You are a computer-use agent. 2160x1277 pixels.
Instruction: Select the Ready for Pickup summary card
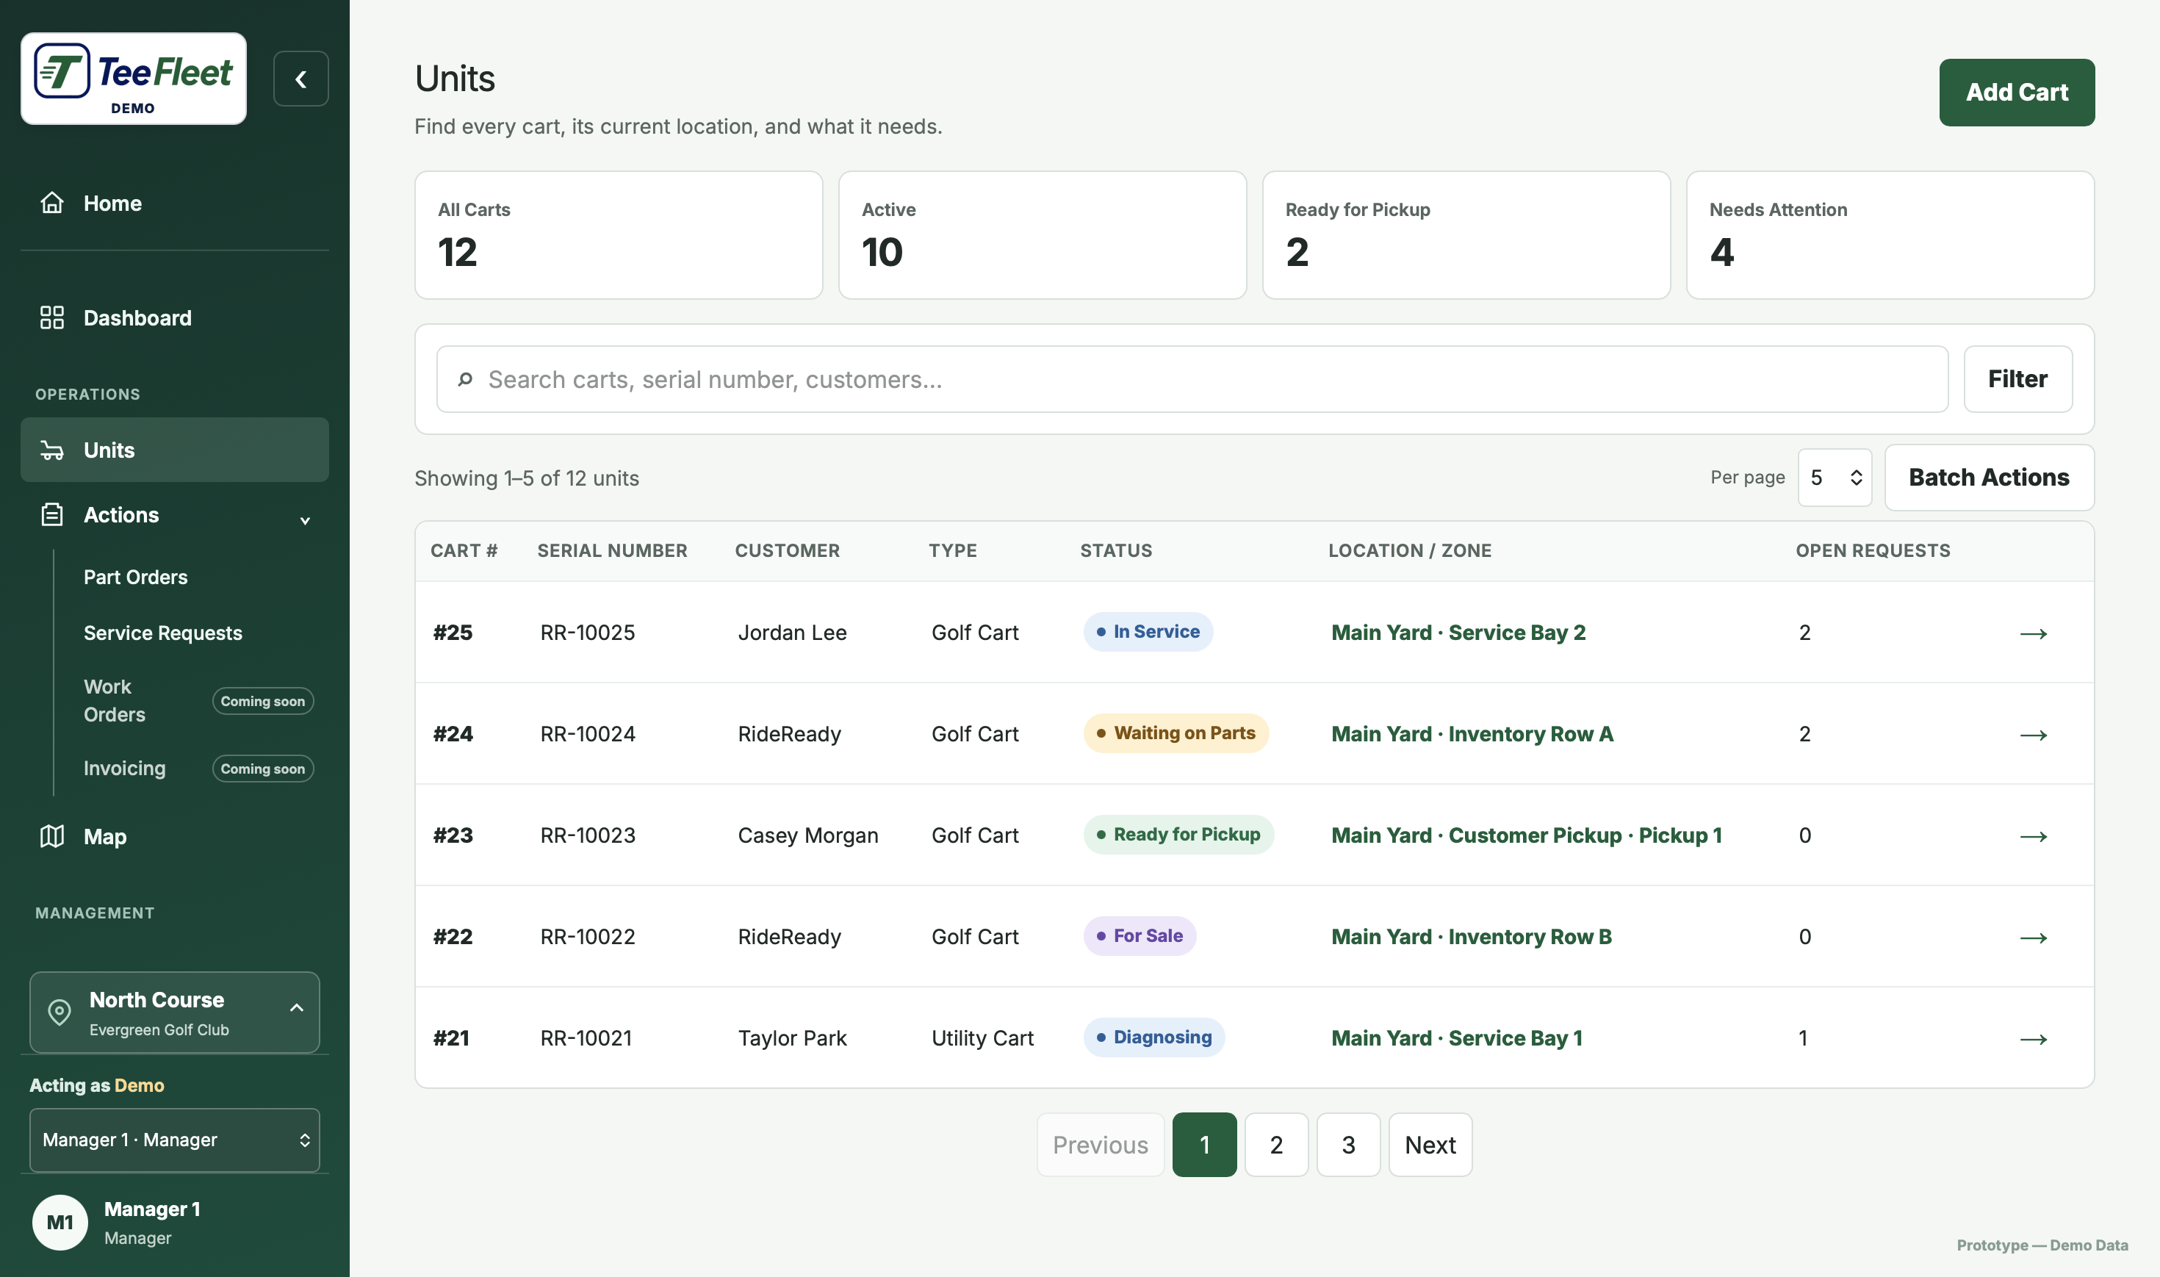1466,235
